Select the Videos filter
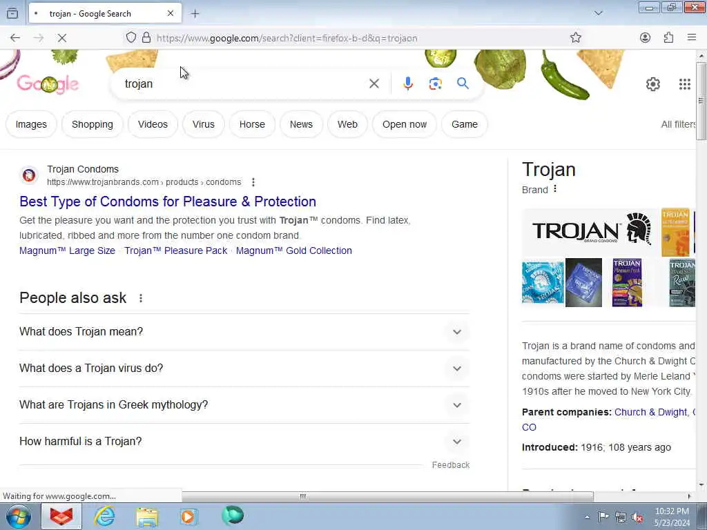Screen dimensions: 707x530 point(153,124)
